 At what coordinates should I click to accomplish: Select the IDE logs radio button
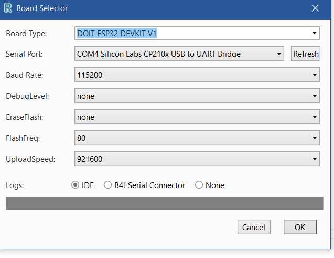76,185
